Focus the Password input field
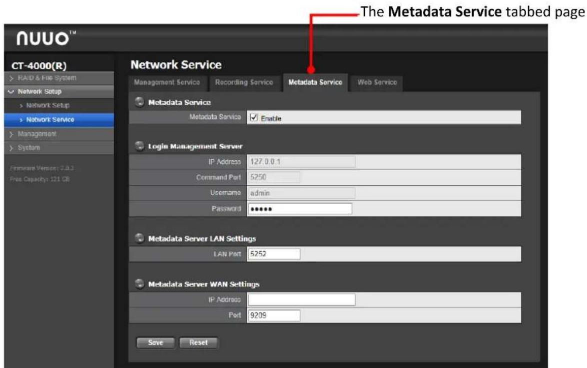 pos(300,209)
